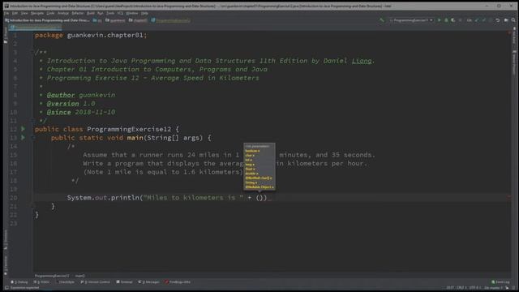Image resolution: width=519 pixels, height=292 pixels.
Task: Click the Build project hammer icon
Action: pyautogui.click(x=382, y=20)
